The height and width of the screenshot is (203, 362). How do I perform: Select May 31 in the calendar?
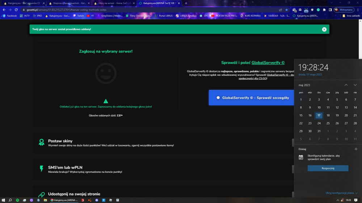319,131
